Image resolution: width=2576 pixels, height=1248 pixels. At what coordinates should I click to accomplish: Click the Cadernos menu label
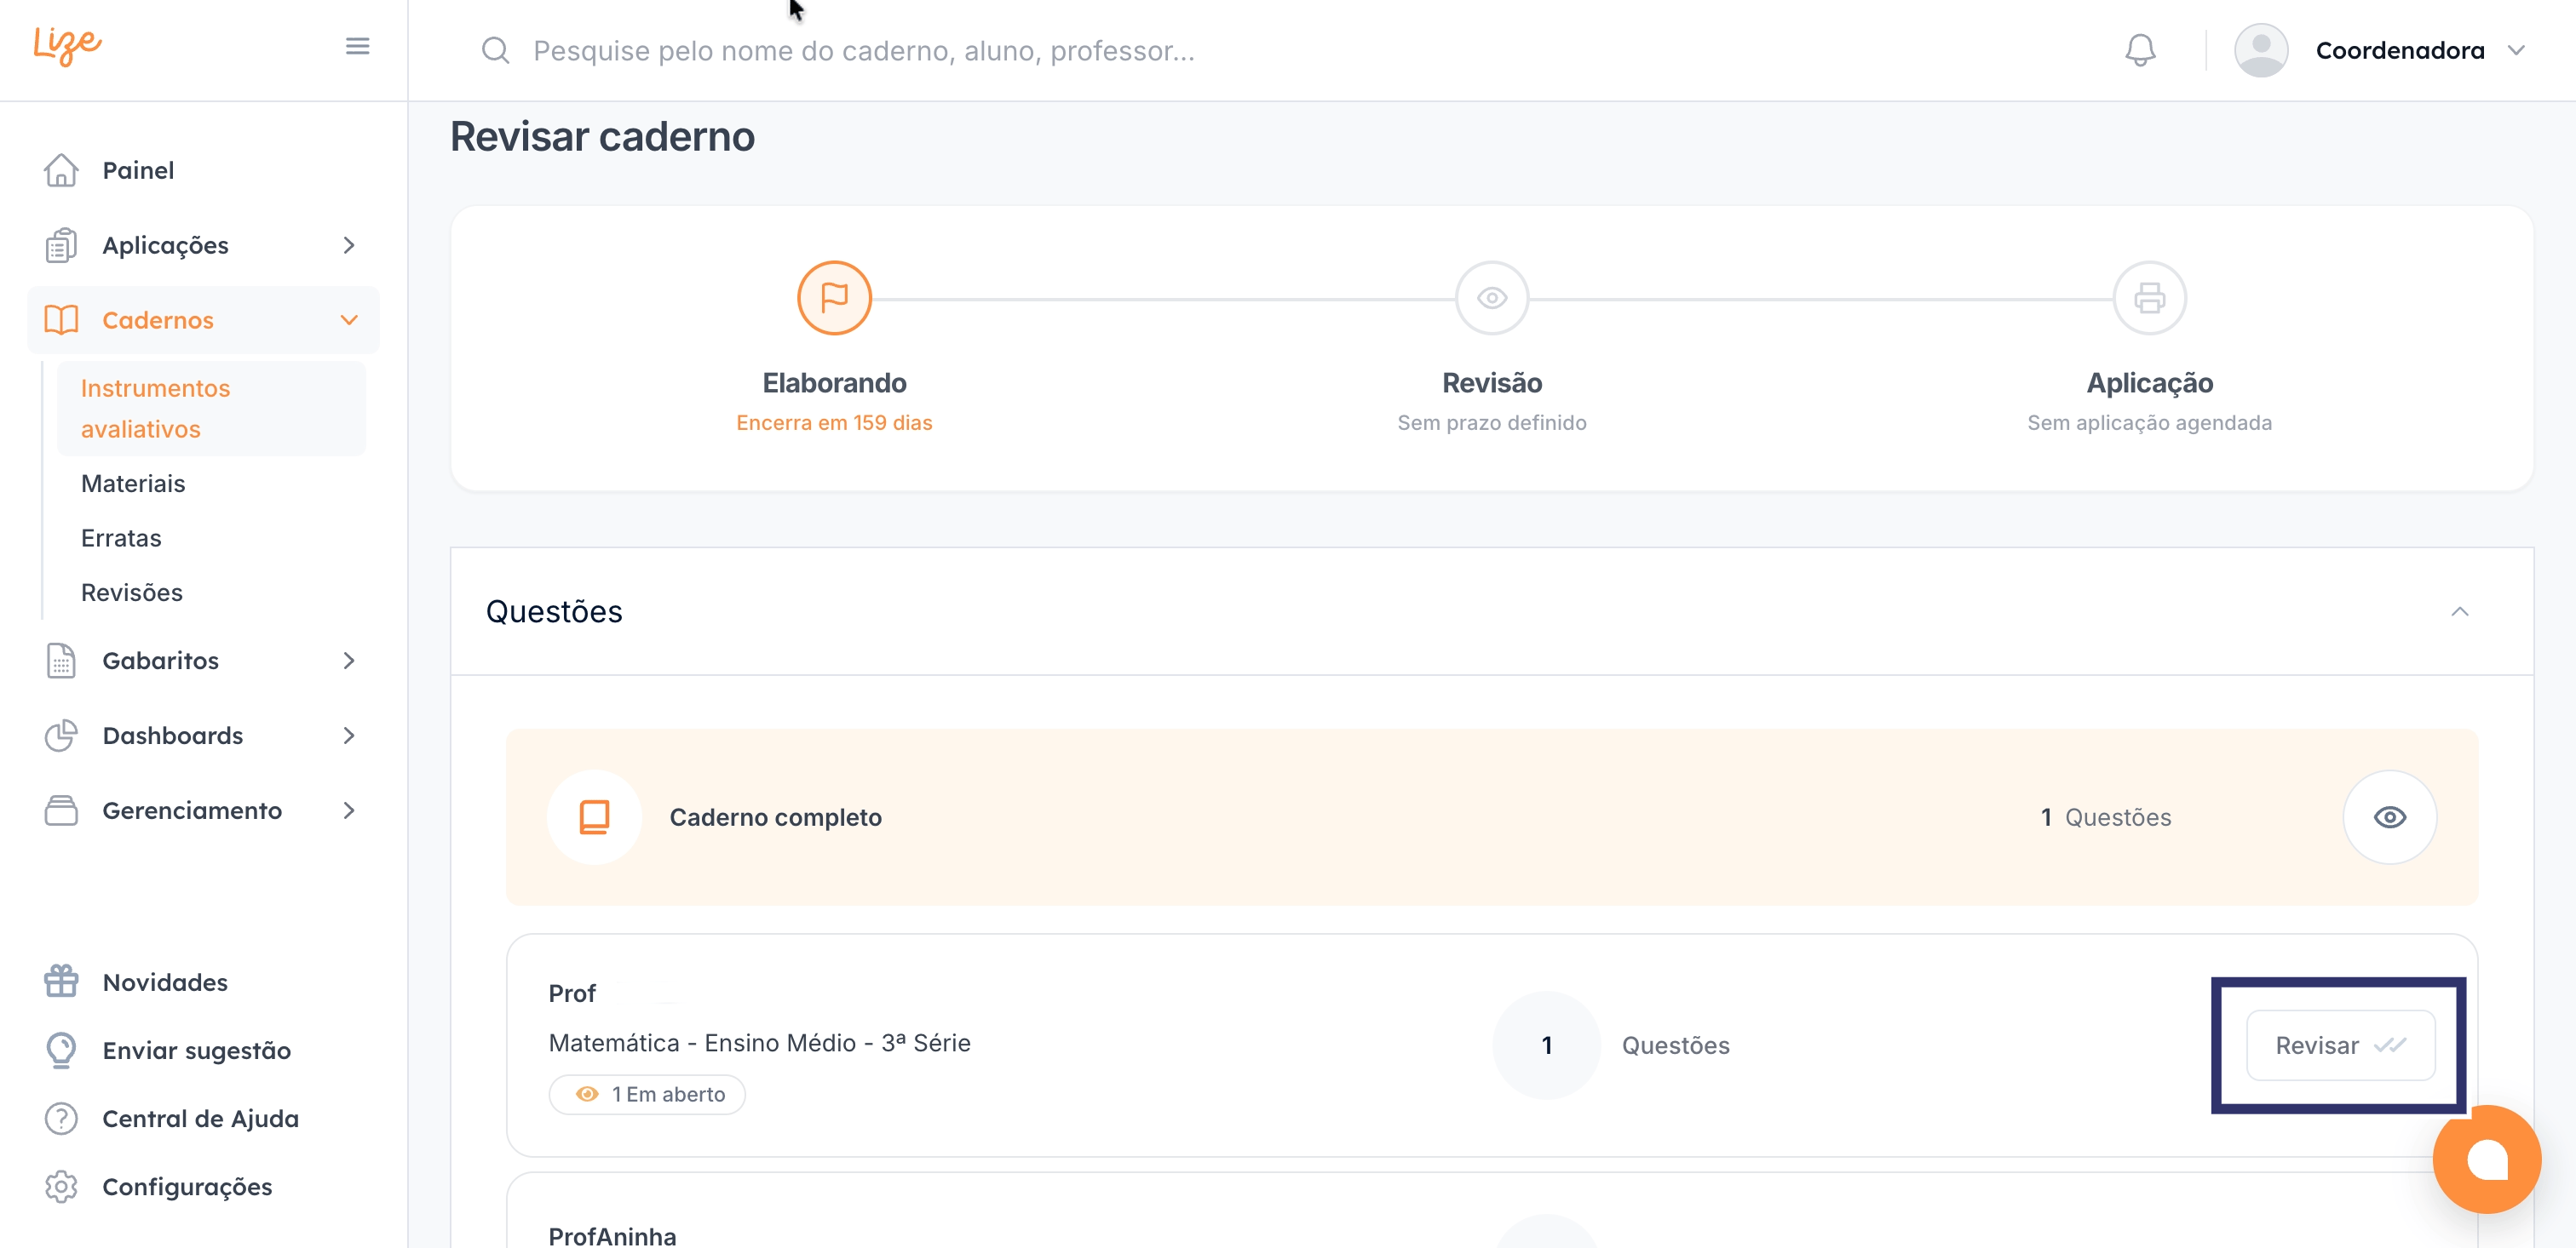(158, 320)
